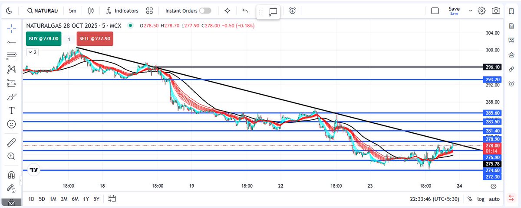Toggle auto scale mode
Screen dimensions: 521x208
click(x=494, y=199)
